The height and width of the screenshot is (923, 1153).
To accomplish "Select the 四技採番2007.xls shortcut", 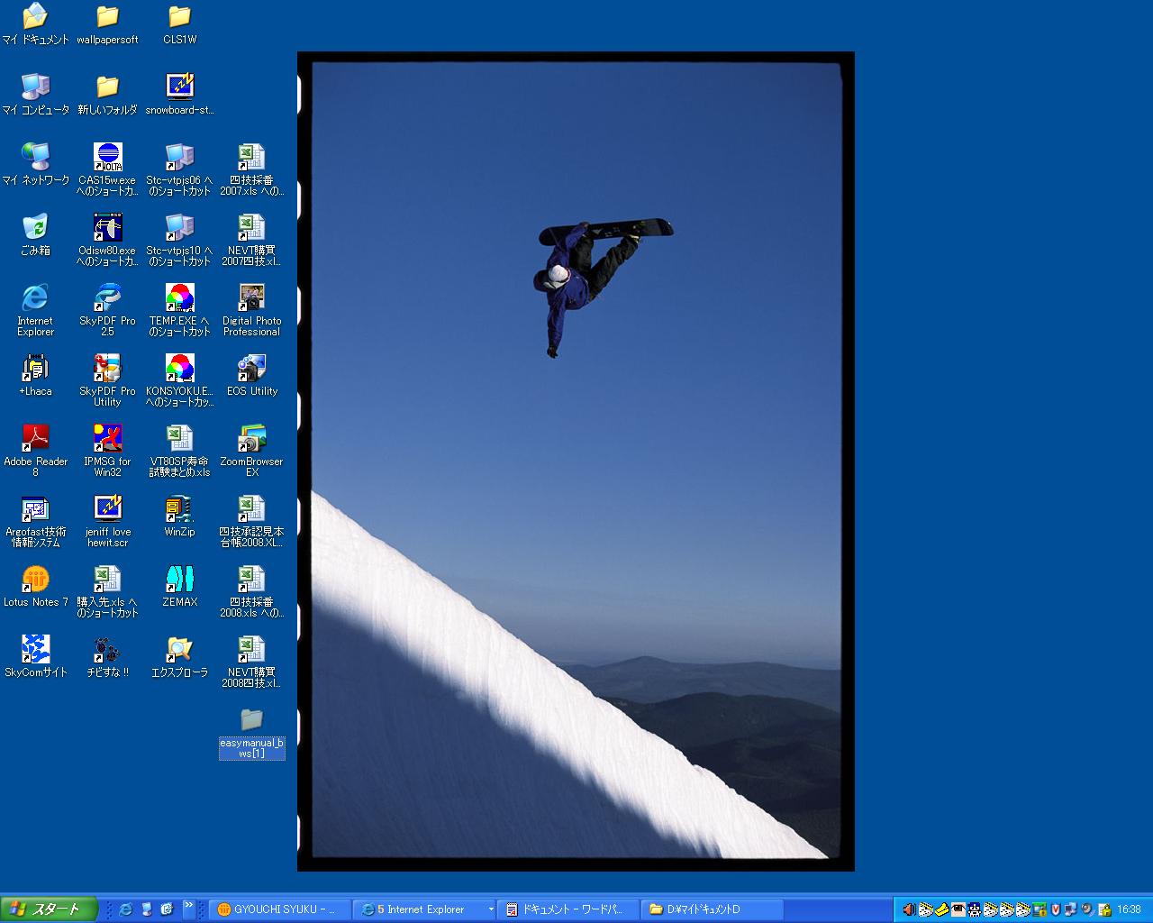I will click(x=251, y=169).
